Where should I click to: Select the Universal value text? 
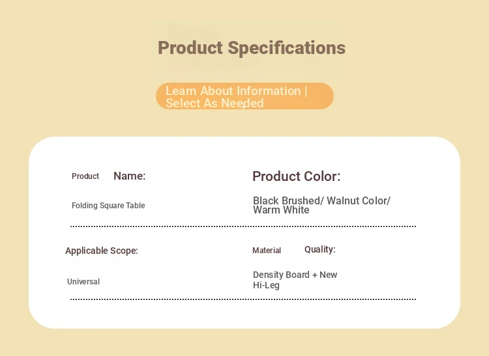83,282
